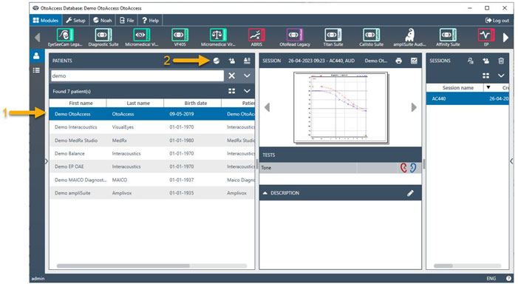Click the add new patient icon
Image resolution: width=518 pixels, height=284 pixels.
231,61
